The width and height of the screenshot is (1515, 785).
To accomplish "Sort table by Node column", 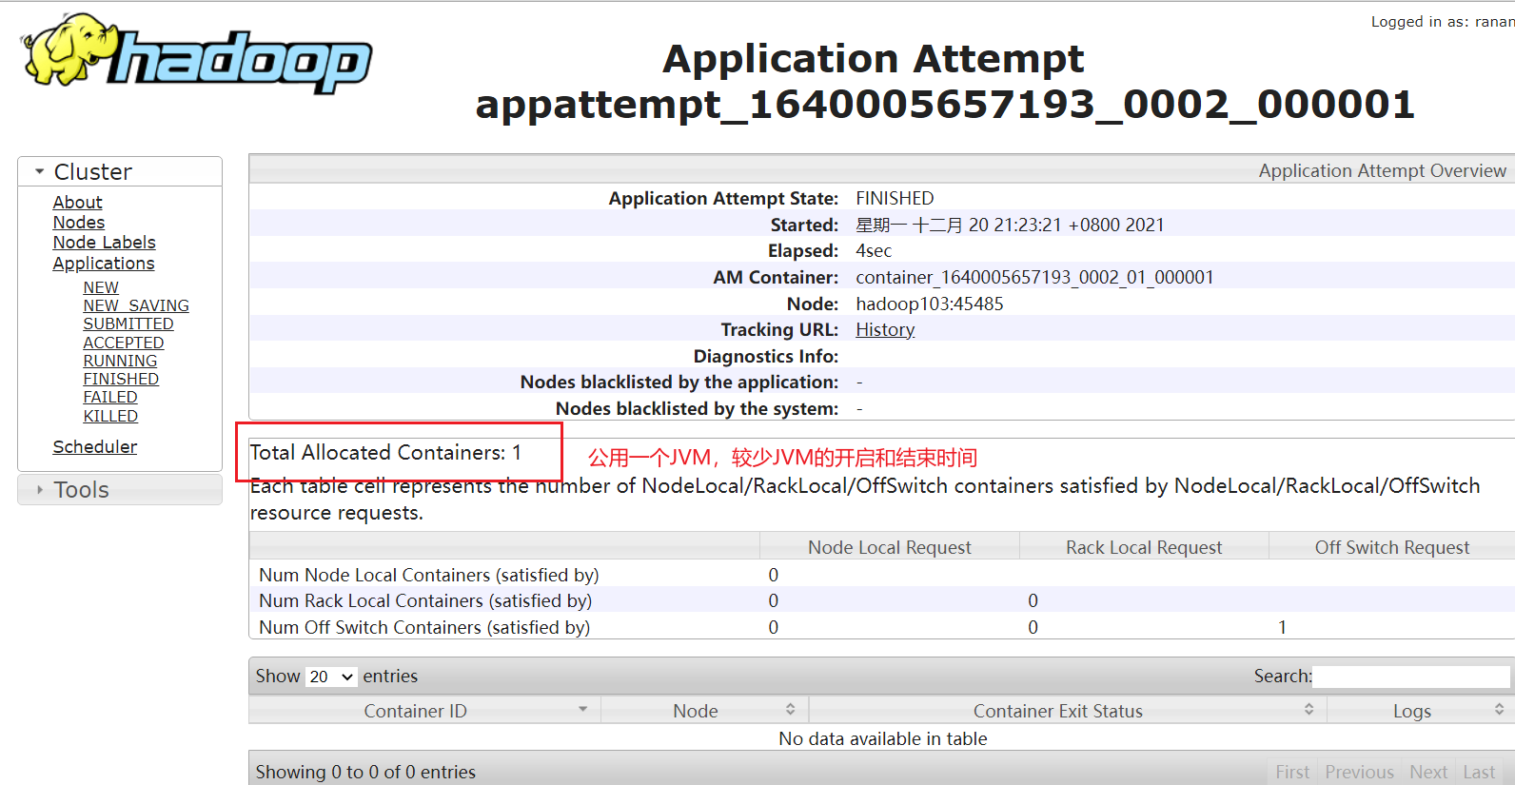I will click(704, 711).
